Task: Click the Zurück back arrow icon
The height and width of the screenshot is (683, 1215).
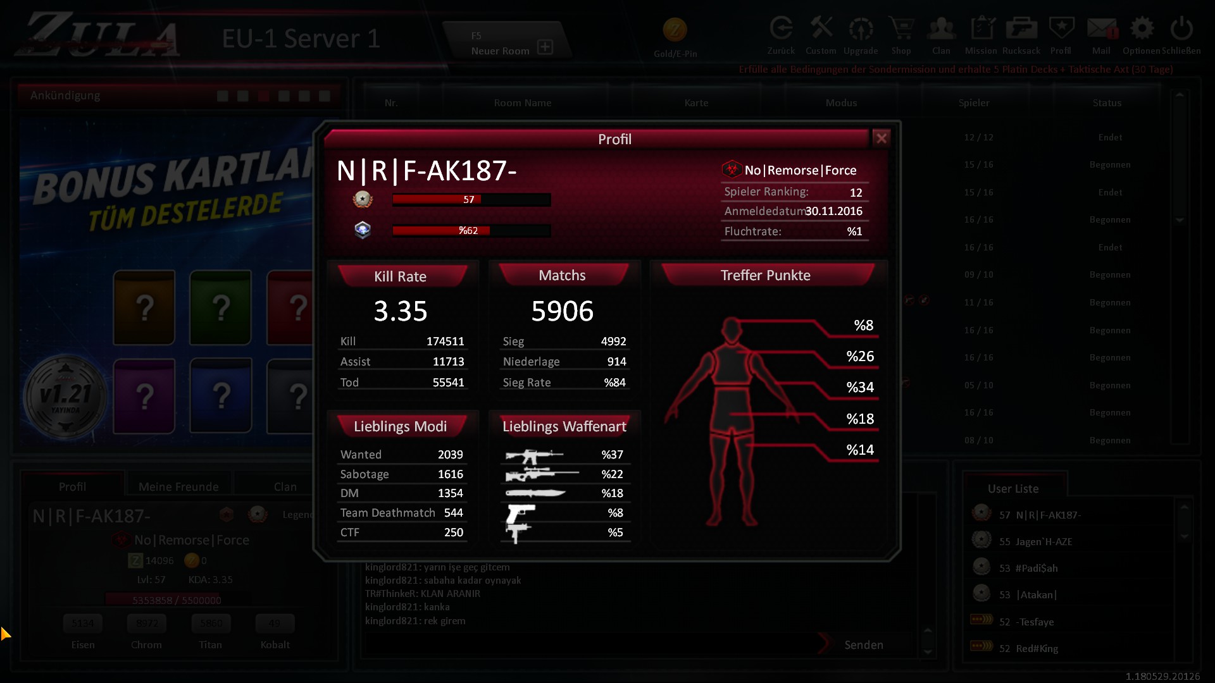Action: pyautogui.click(x=781, y=29)
